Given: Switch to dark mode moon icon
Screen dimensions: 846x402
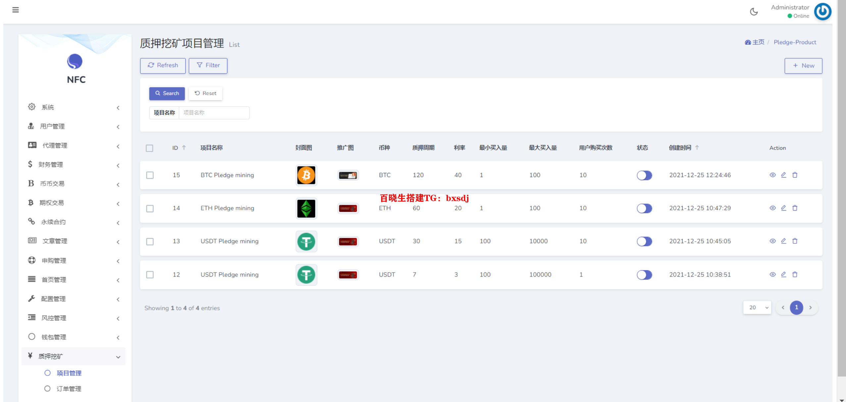Looking at the screenshot, I should coord(754,12).
